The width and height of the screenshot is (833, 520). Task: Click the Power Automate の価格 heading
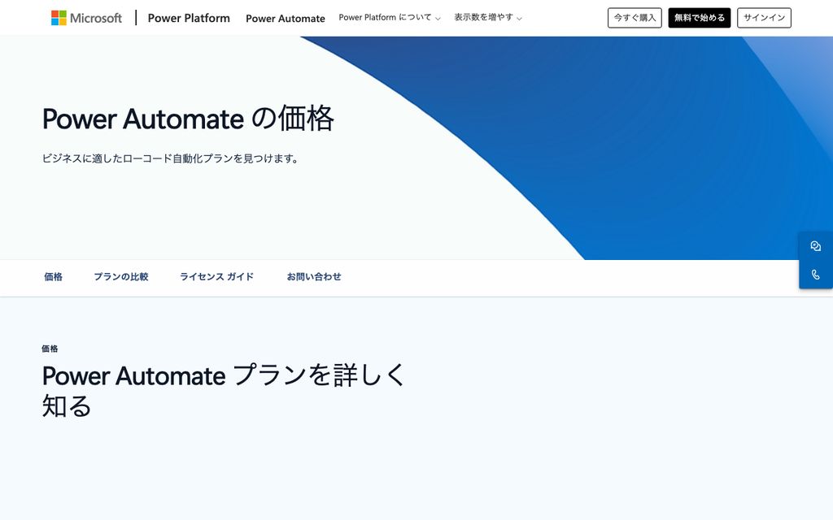coord(188,119)
